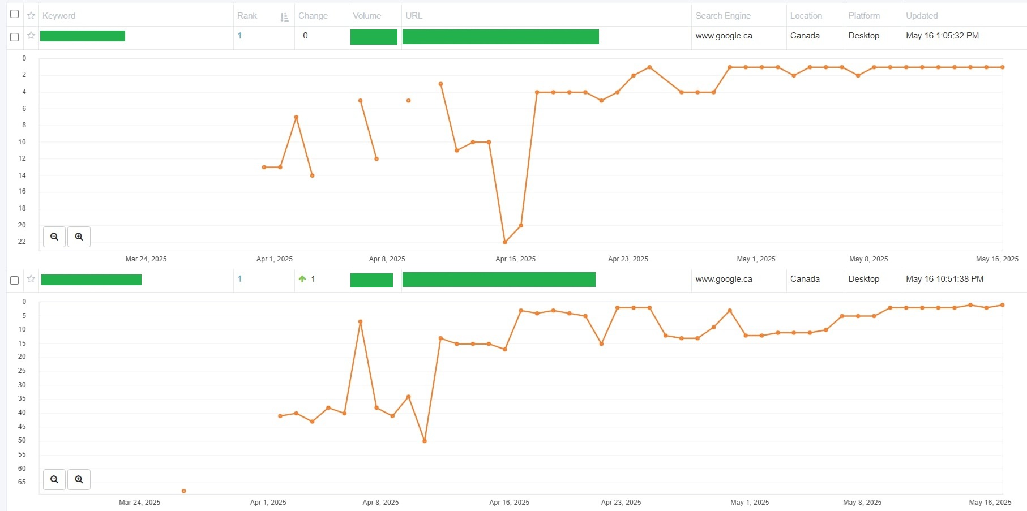The height and width of the screenshot is (511, 1027).
Task: Star the first keyword row as favorite
Action: pos(31,36)
